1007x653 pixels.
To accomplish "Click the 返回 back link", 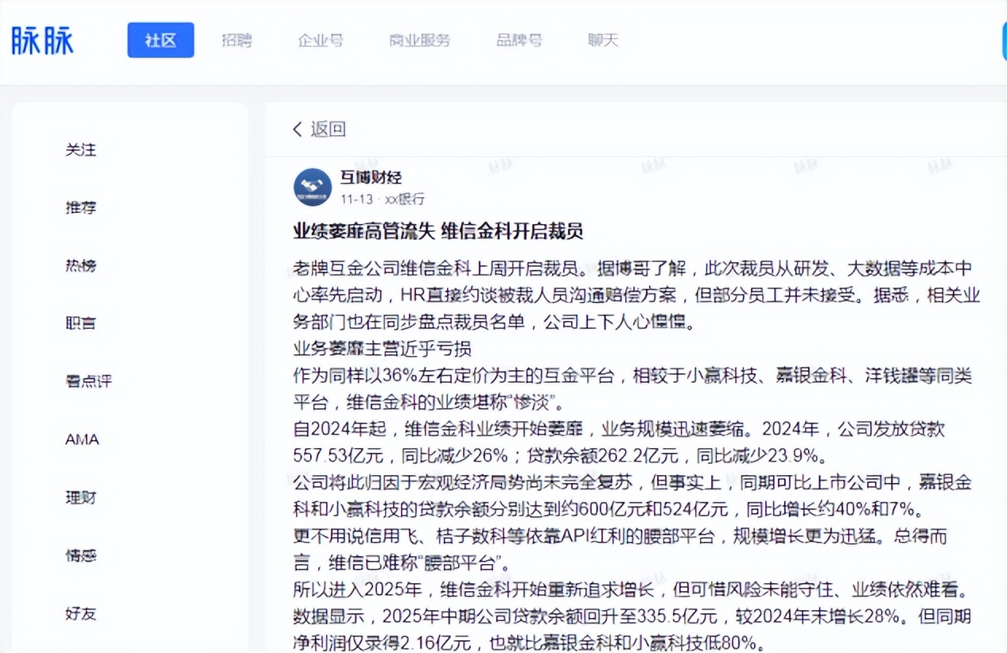I will click(x=328, y=129).
